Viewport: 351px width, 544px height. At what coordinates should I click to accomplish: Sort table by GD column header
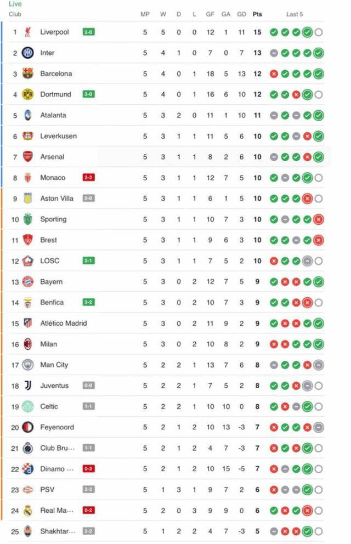point(242,14)
